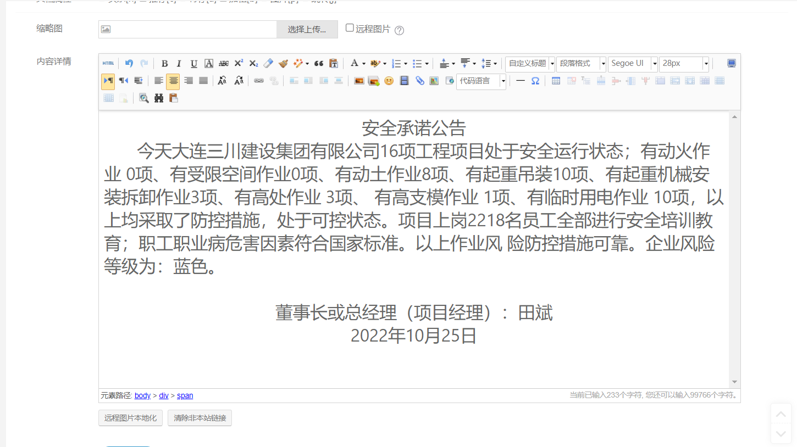Viewport: 797px width, 447px height.
Task: Click 选择上传... button
Action: [307, 30]
